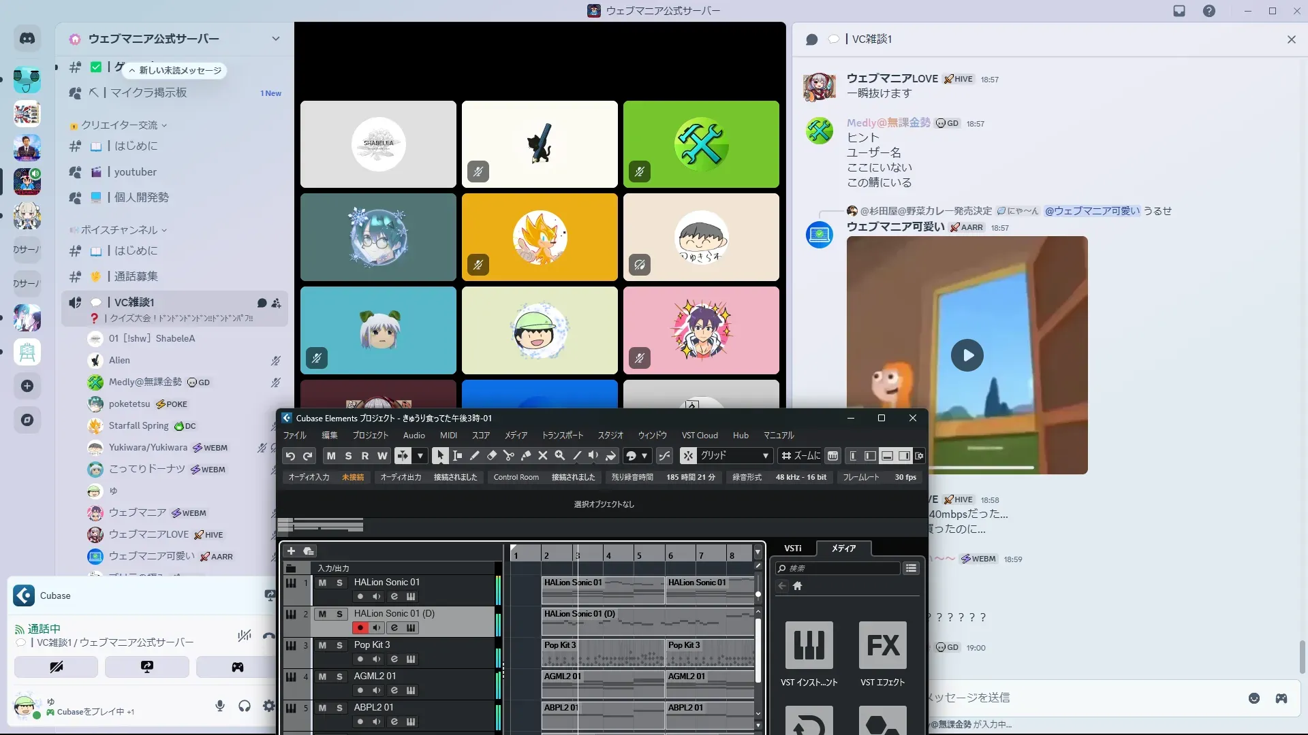The image size is (1308, 735).
Task: Collapse the ボイスチャンネル category
Action: [x=119, y=230]
